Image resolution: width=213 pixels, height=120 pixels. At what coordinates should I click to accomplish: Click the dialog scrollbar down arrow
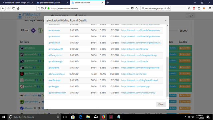pyautogui.click(x=167, y=98)
